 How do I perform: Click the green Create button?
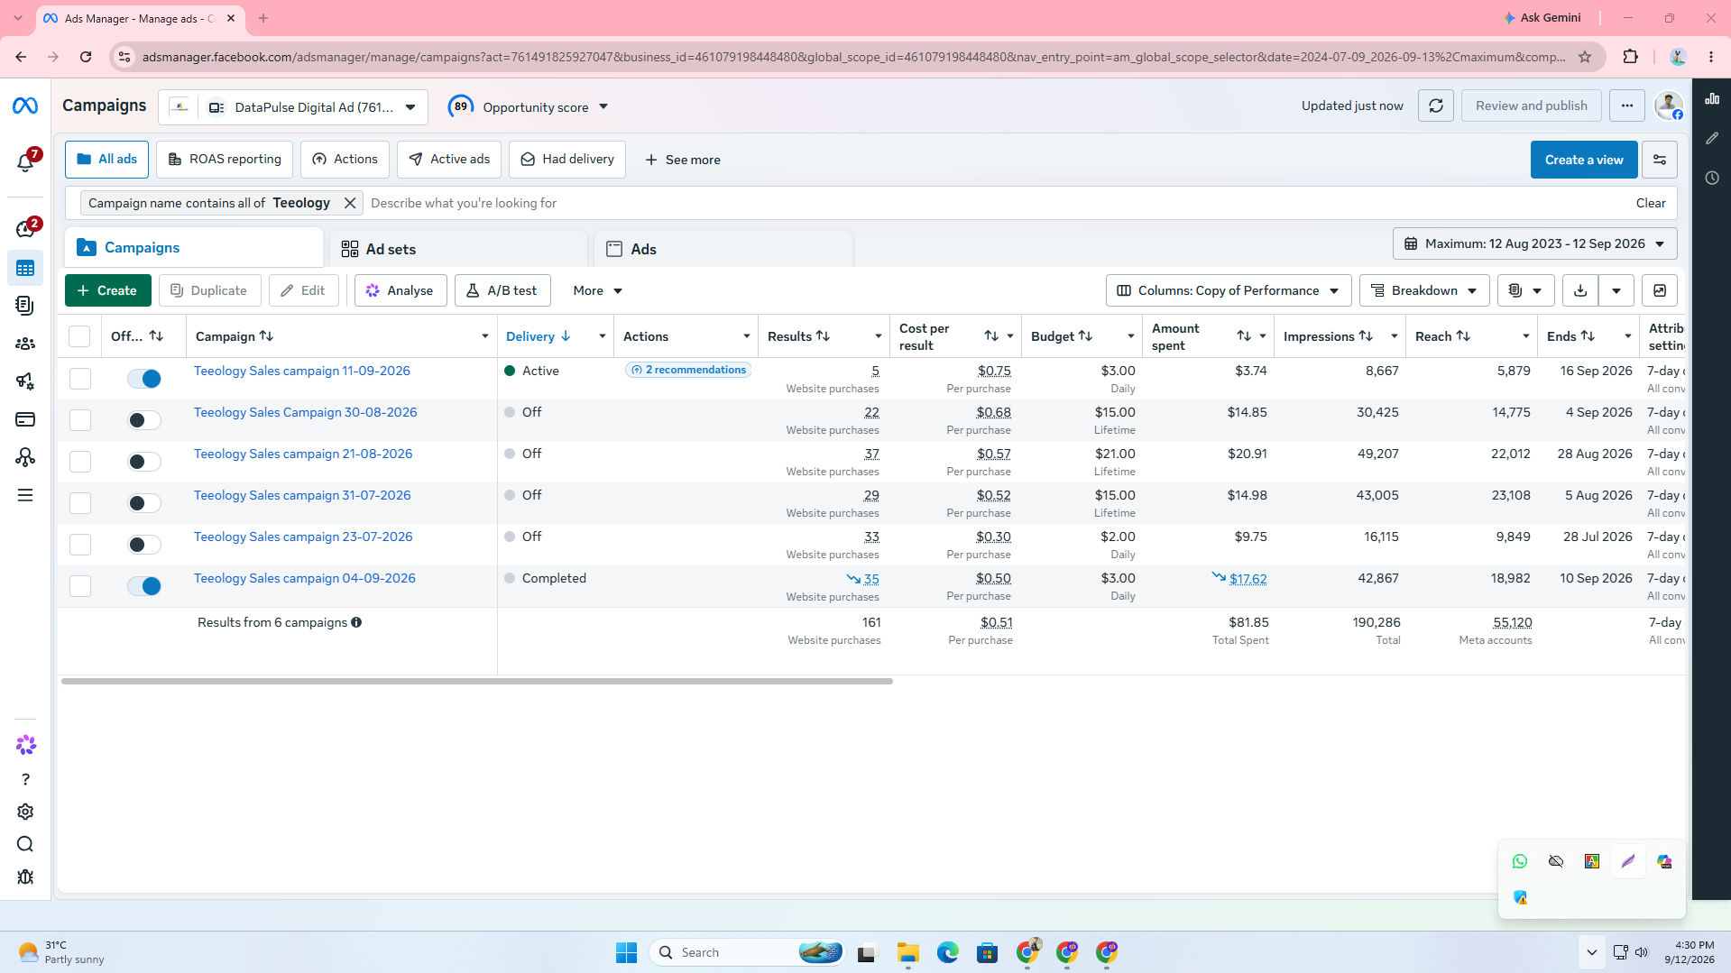coord(107,290)
